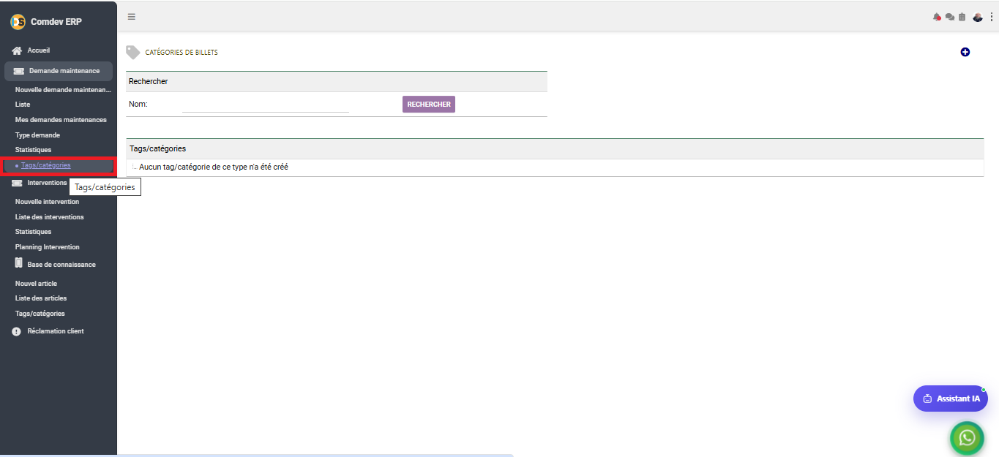Focus the Nom search input field
This screenshot has height=457, width=999.
(265, 105)
